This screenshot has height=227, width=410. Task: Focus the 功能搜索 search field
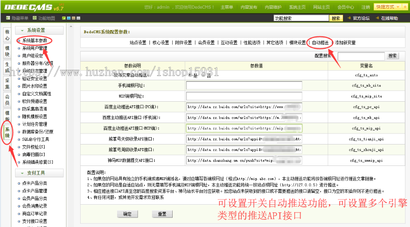(301, 18)
